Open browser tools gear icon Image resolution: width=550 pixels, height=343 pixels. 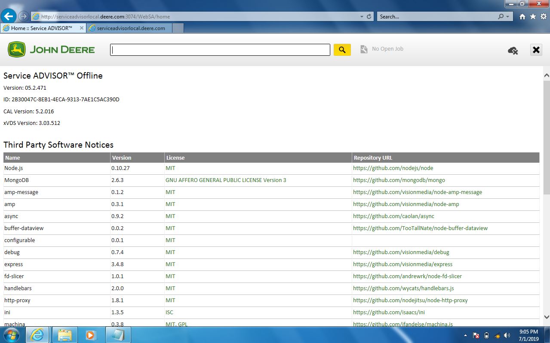point(544,17)
